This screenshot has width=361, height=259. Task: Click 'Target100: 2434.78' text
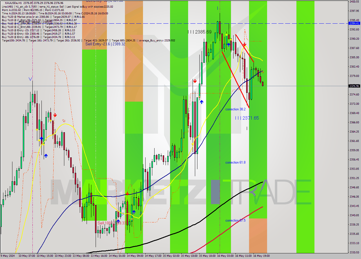click(x=13, y=40)
